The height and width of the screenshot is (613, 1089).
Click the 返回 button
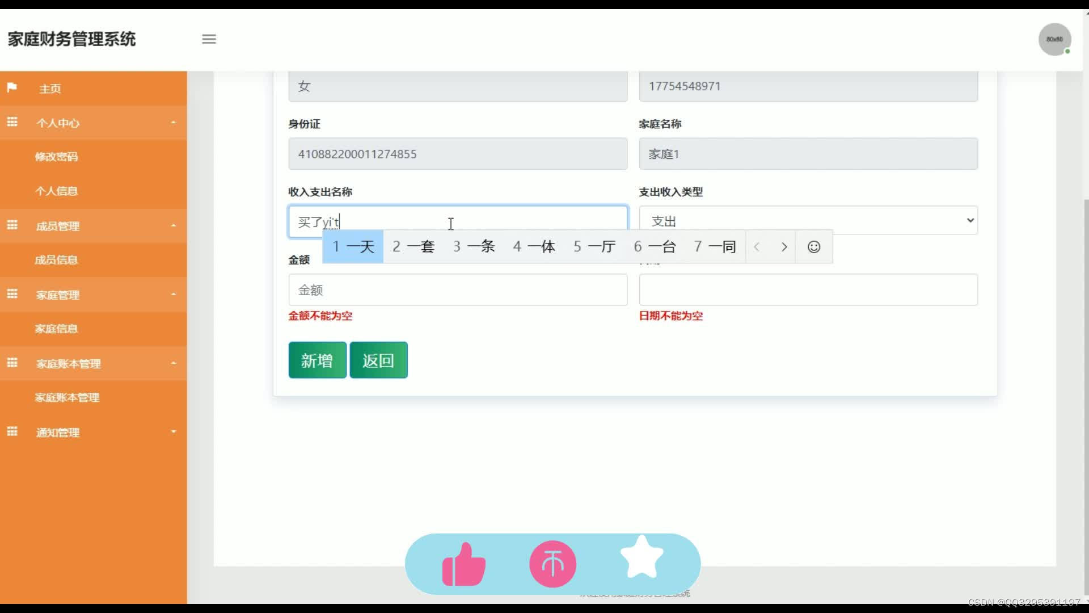click(x=378, y=360)
